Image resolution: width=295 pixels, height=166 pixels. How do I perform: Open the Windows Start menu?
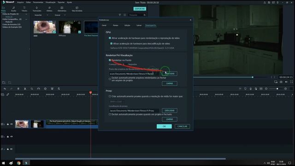point(3,163)
